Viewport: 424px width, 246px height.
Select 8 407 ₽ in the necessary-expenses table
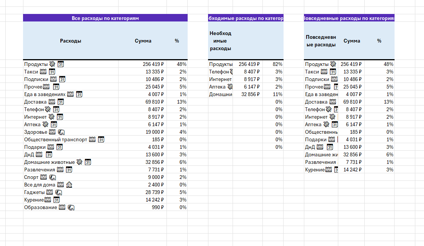click(x=247, y=72)
